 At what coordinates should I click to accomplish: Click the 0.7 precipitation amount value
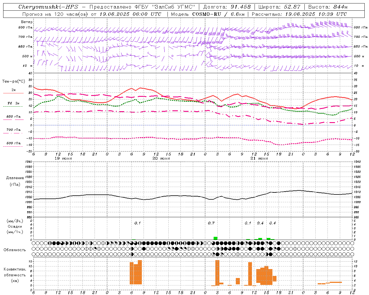(x=211, y=223)
